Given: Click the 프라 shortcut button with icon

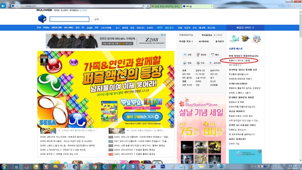Looking at the screenshot, I should [x=201, y=63].
